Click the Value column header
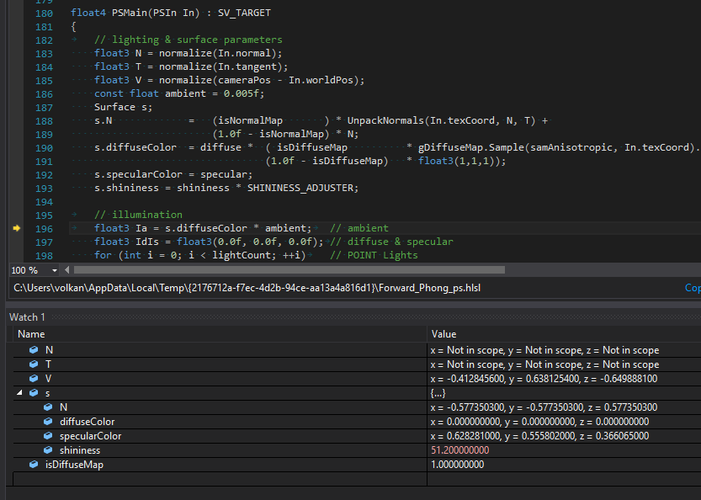The height and width of the screenshot is (500, 701). click(443, 334)
